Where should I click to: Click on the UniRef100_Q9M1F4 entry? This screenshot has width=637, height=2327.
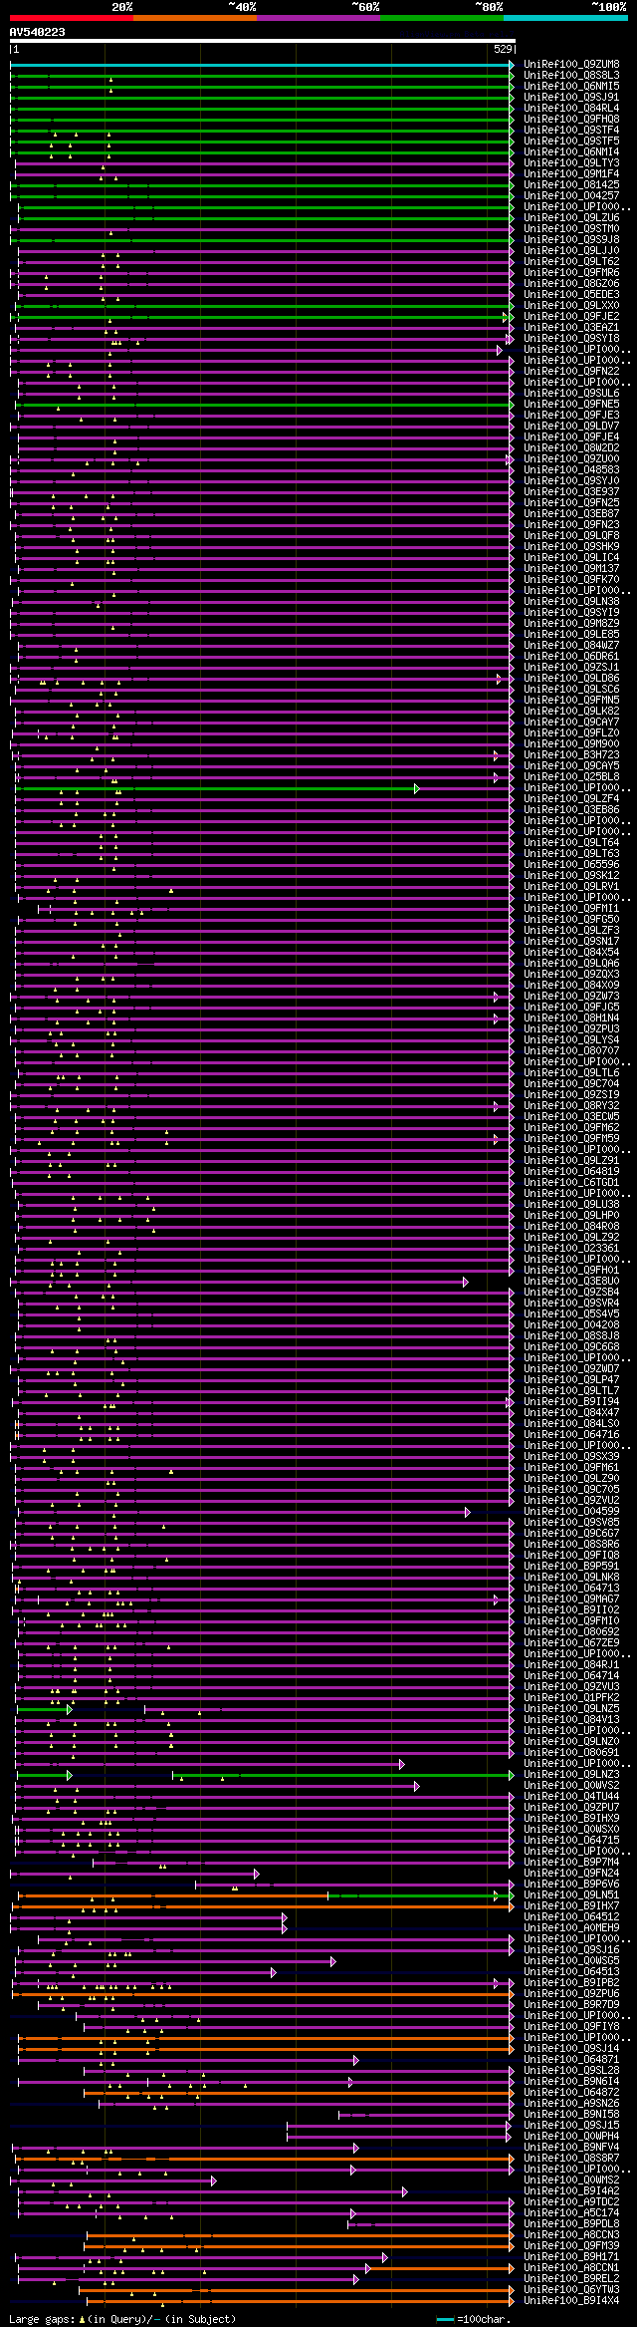571,174
